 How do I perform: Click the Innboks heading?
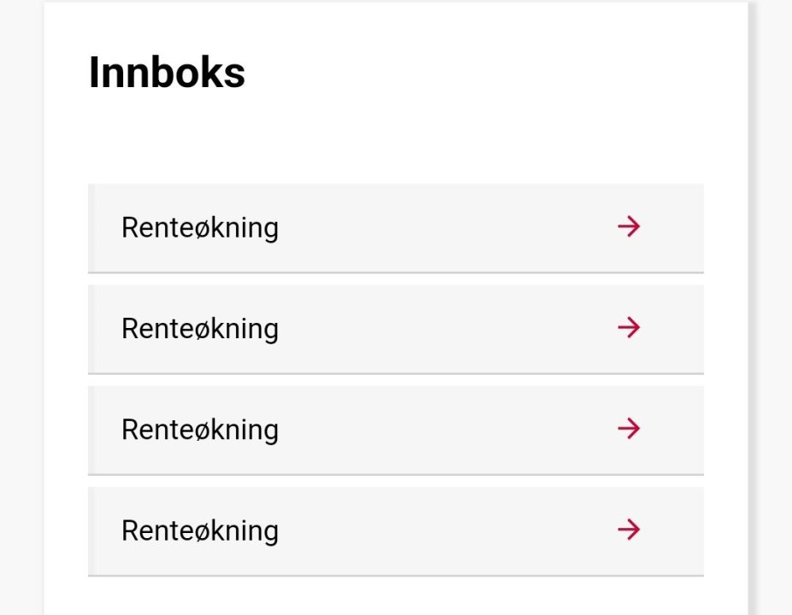pos(168,73)
